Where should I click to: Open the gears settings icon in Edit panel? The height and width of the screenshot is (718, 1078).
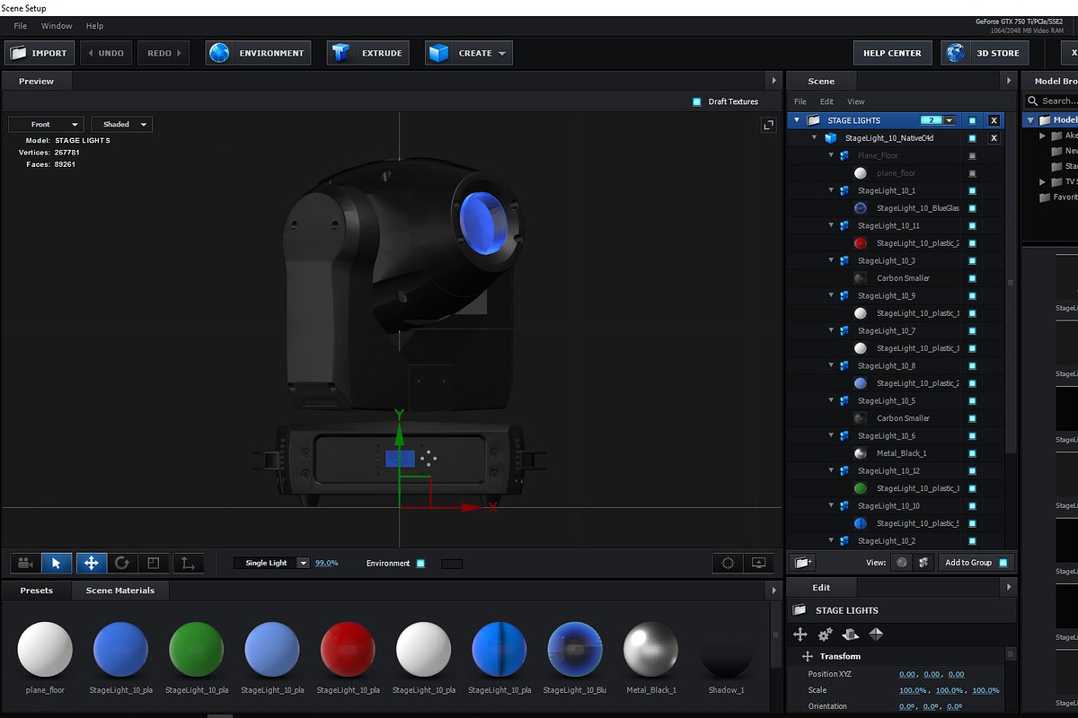pos(825,635)
